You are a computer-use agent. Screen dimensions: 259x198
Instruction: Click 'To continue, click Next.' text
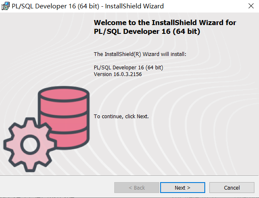(x=121, y=116)
